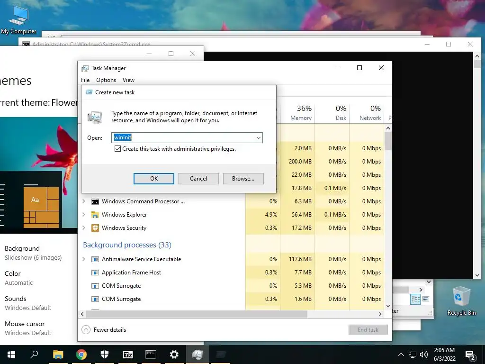Select the Application Frame Host icon
485x364 pixels.
pyautogui.click(x=95, y=273)
